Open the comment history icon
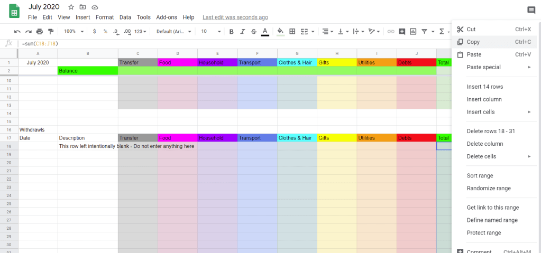This screenshot has width=541, height=253. click(x=531, y=10)
